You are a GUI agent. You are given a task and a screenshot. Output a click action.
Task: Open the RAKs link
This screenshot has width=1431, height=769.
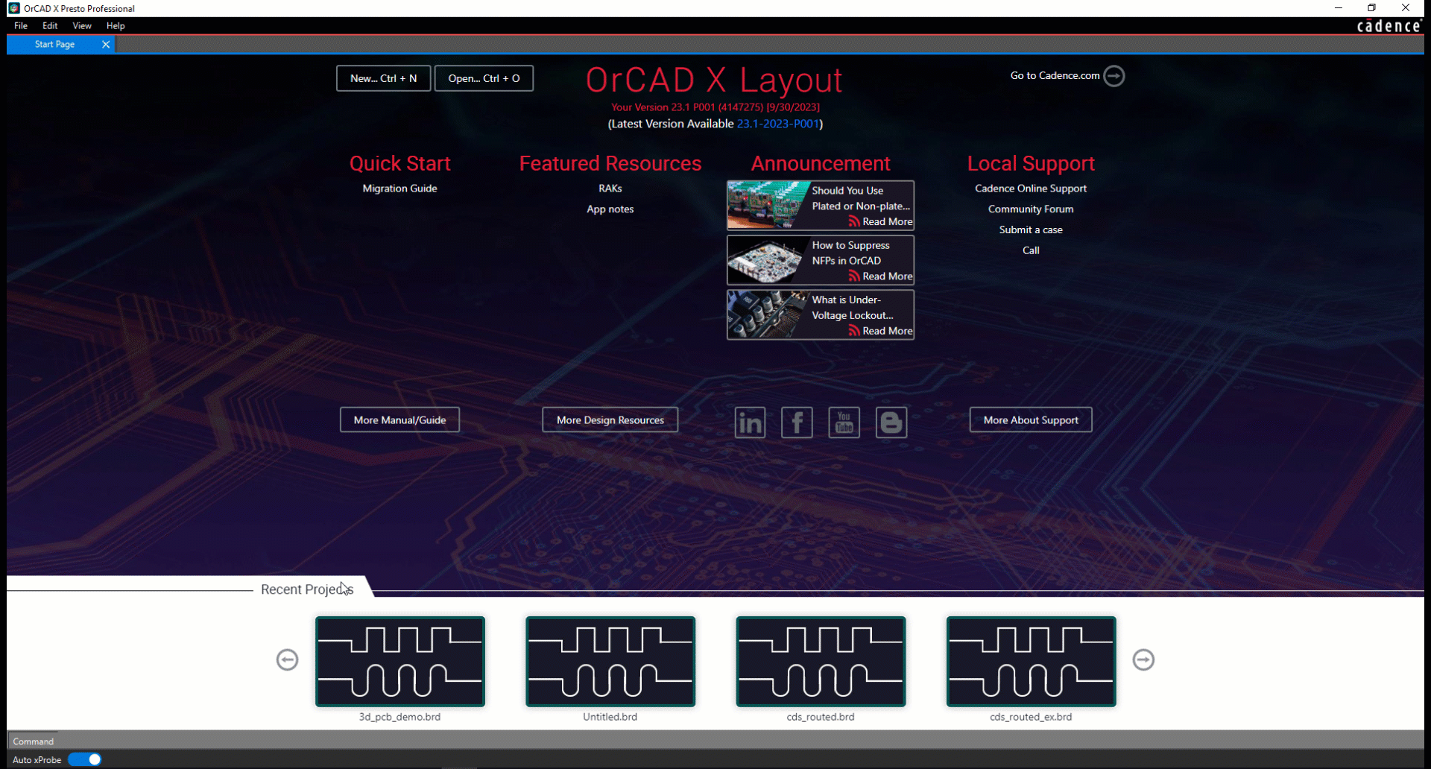point(610,189)
